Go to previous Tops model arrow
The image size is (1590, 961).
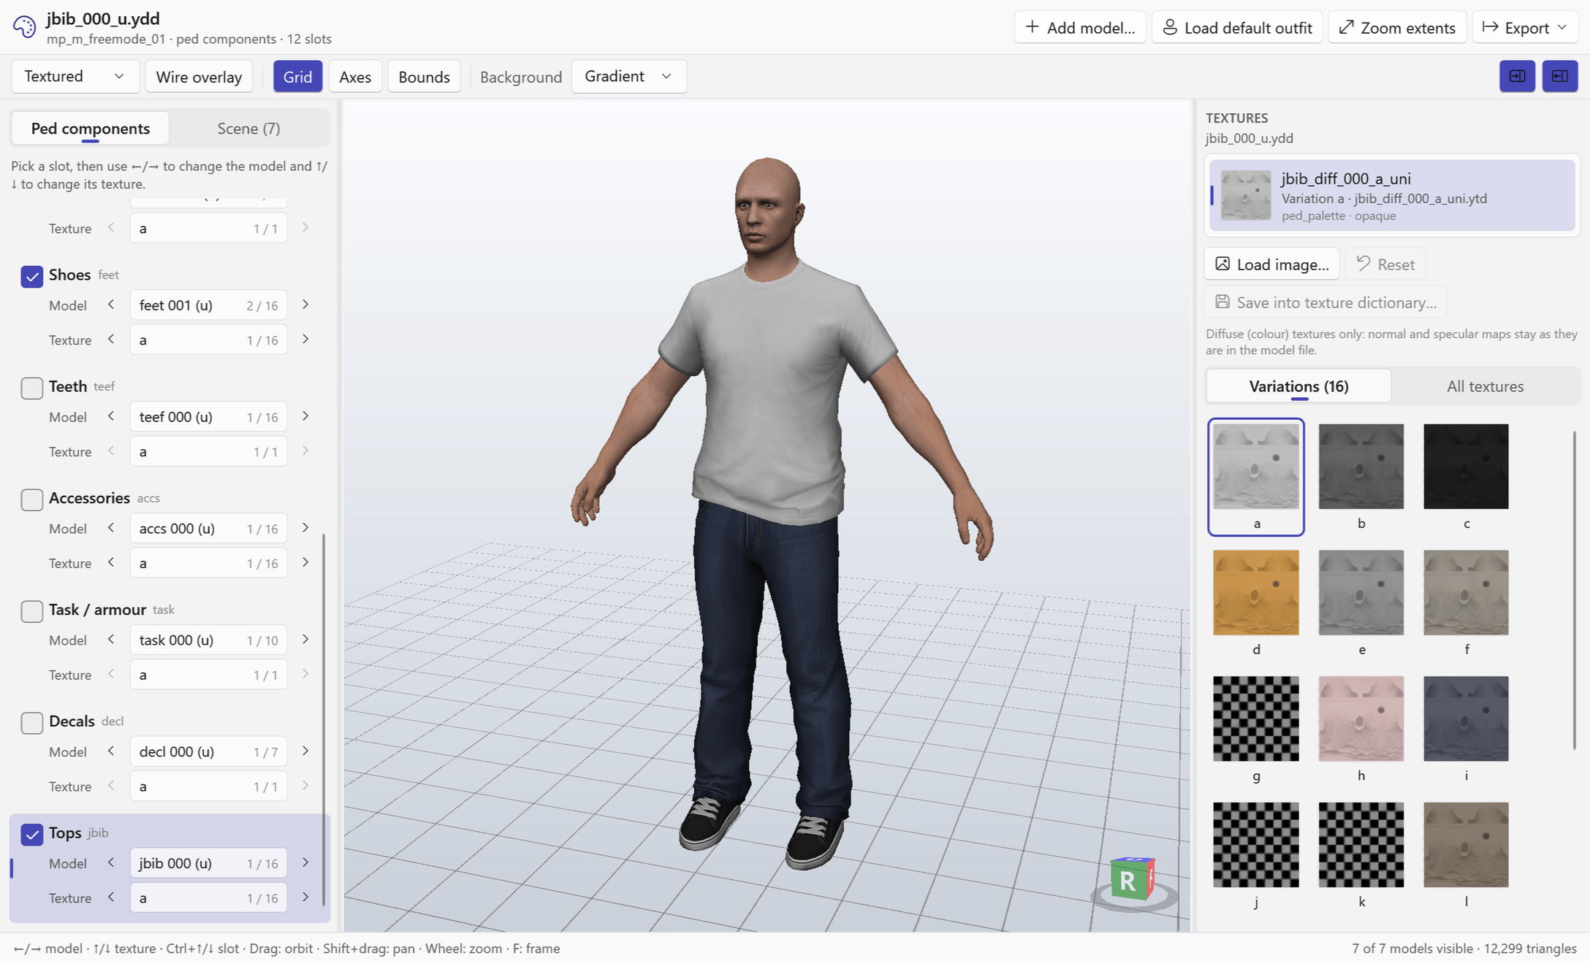[x=111, y=863]
